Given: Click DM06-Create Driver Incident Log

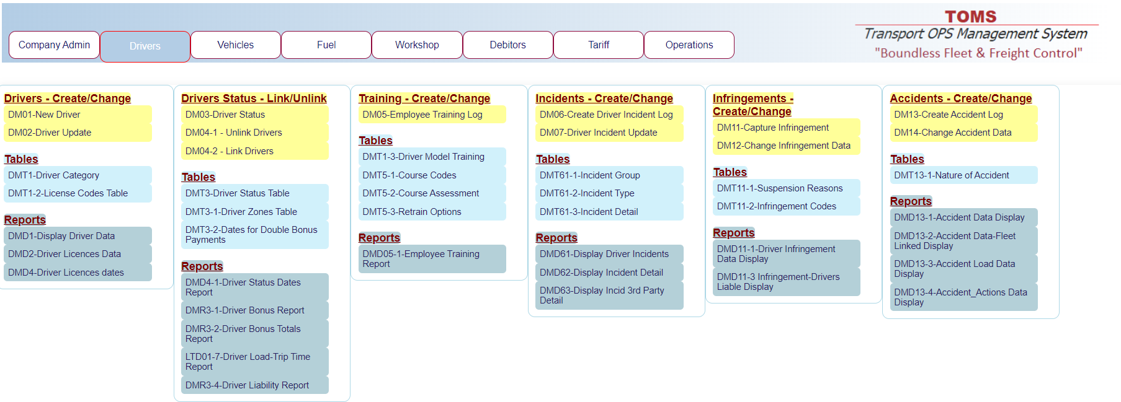Looking at the screenshot, I should pos(605,115).
